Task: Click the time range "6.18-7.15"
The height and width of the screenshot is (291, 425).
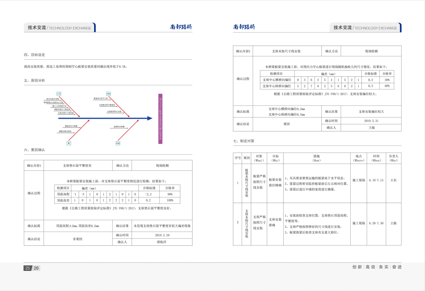Action: pyautogui.click(x=376, y=180)
